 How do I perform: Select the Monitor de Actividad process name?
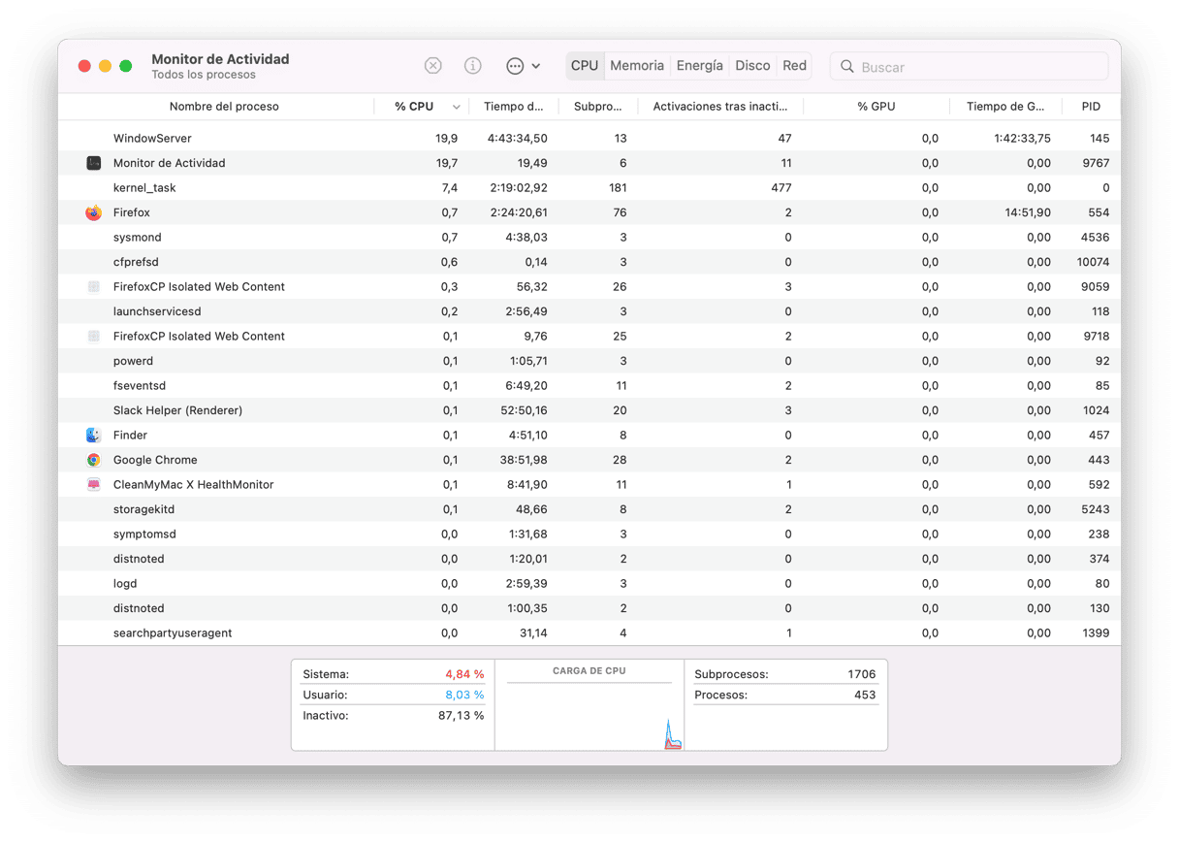coord(169,163)
